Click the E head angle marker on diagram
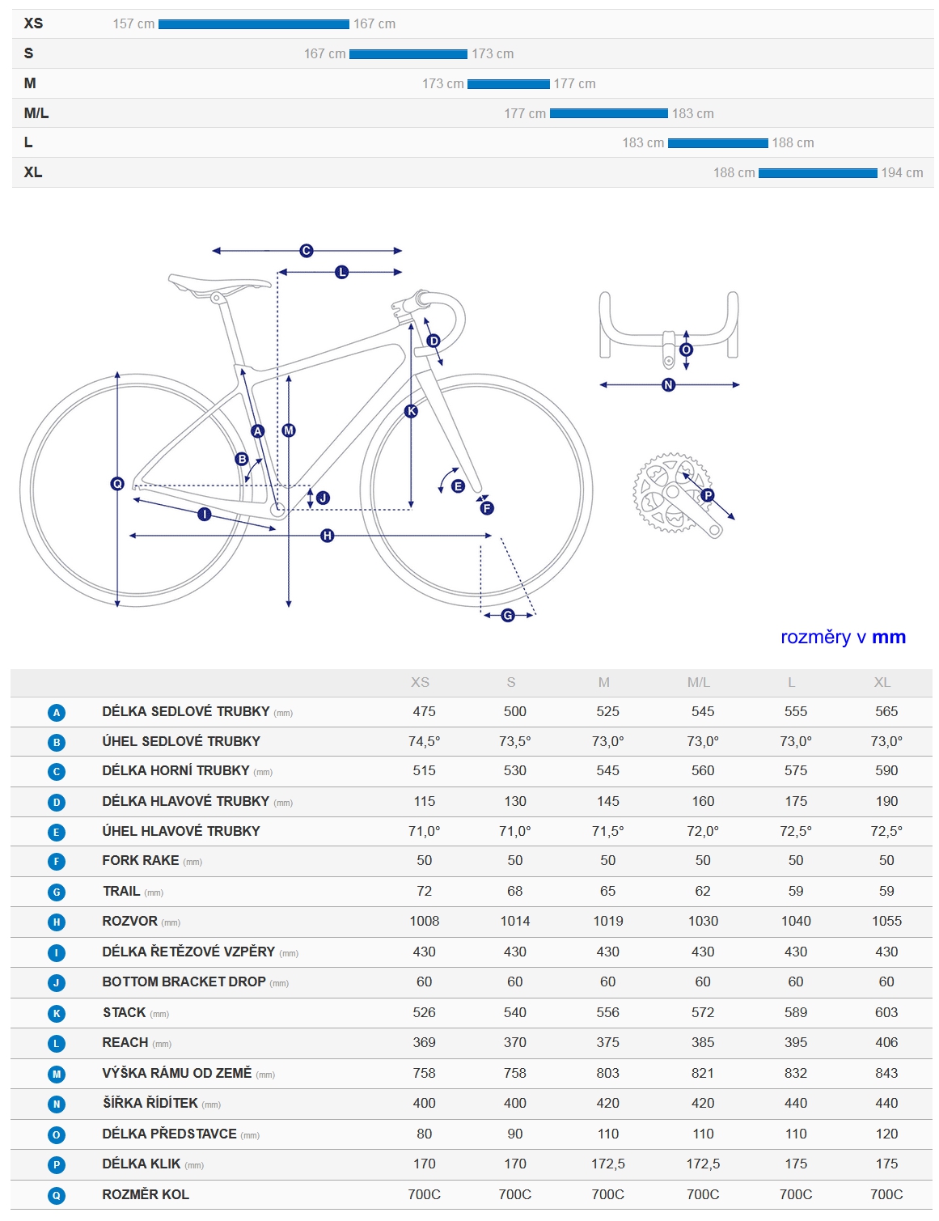This screenshot has width=939, height=1221. (458, 486)
